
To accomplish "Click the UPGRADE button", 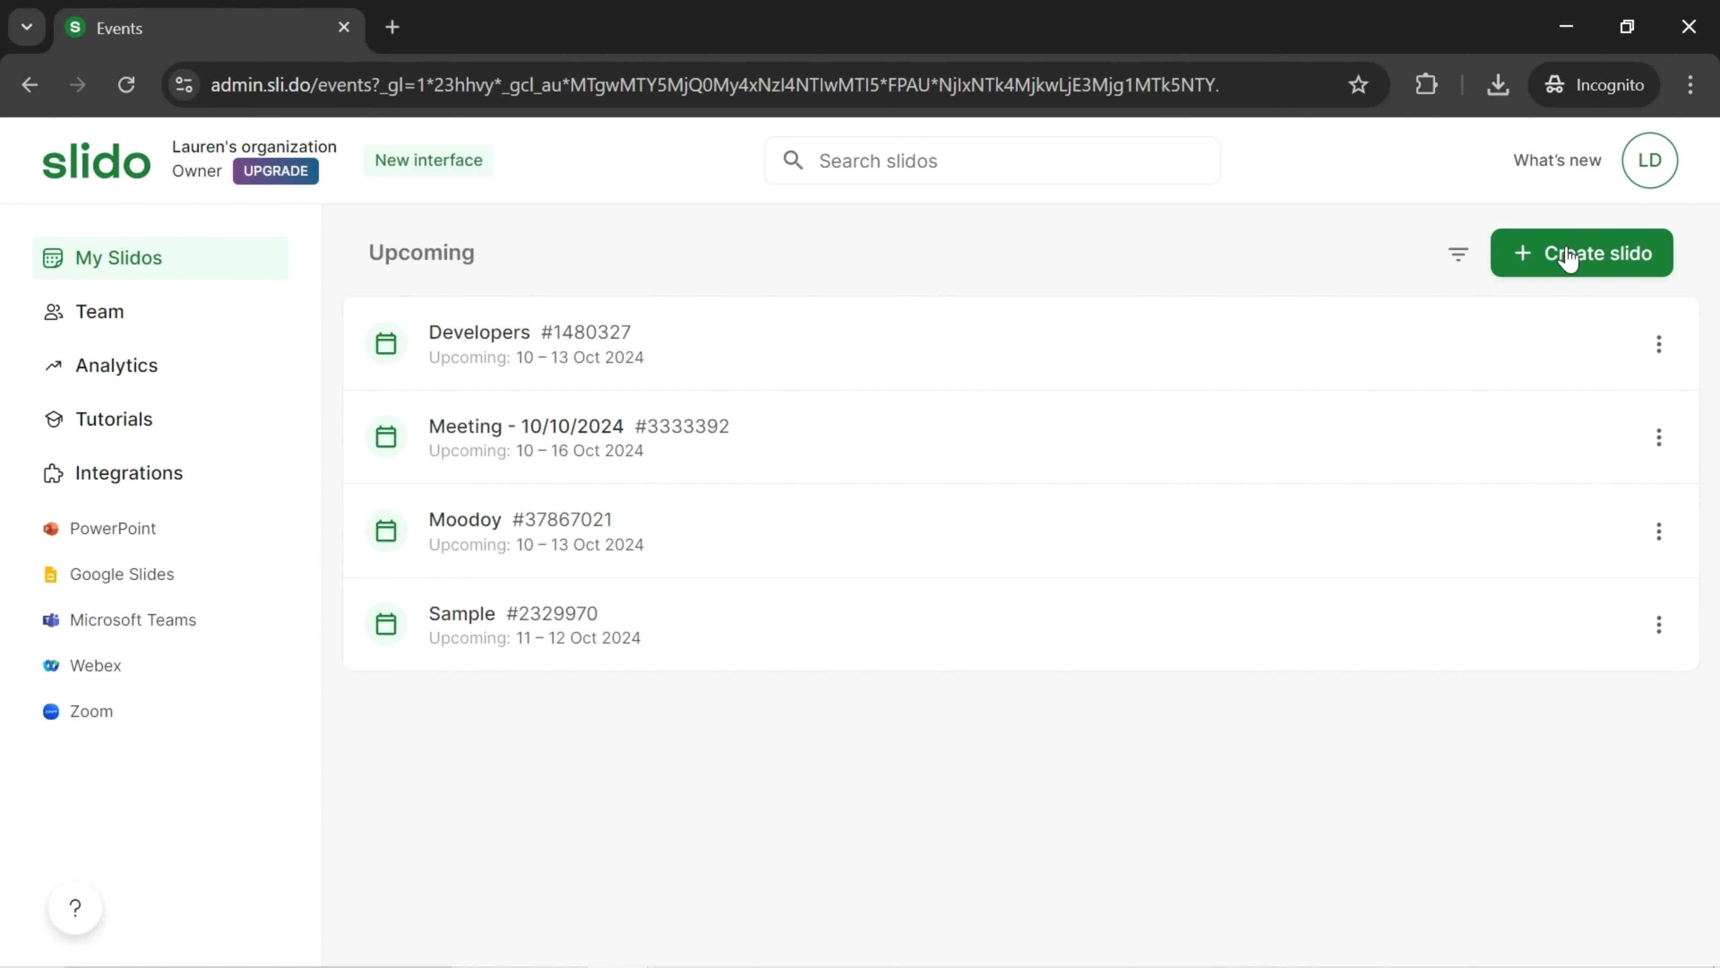I will [x=276, y=171].
